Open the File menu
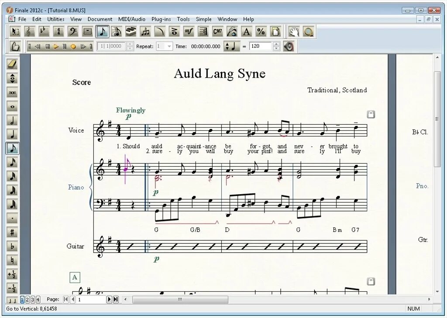The width and height of the screenshot is (447, 318). 22,19
